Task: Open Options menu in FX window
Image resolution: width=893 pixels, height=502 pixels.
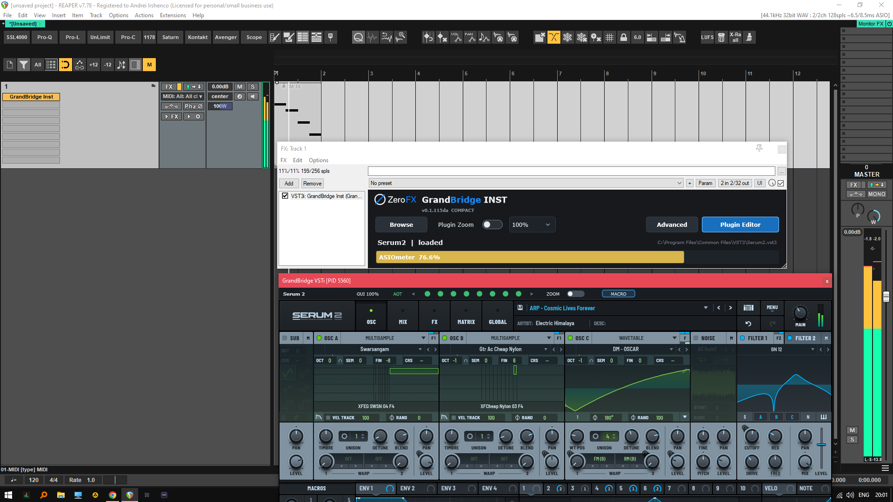Action: (319, 160)
